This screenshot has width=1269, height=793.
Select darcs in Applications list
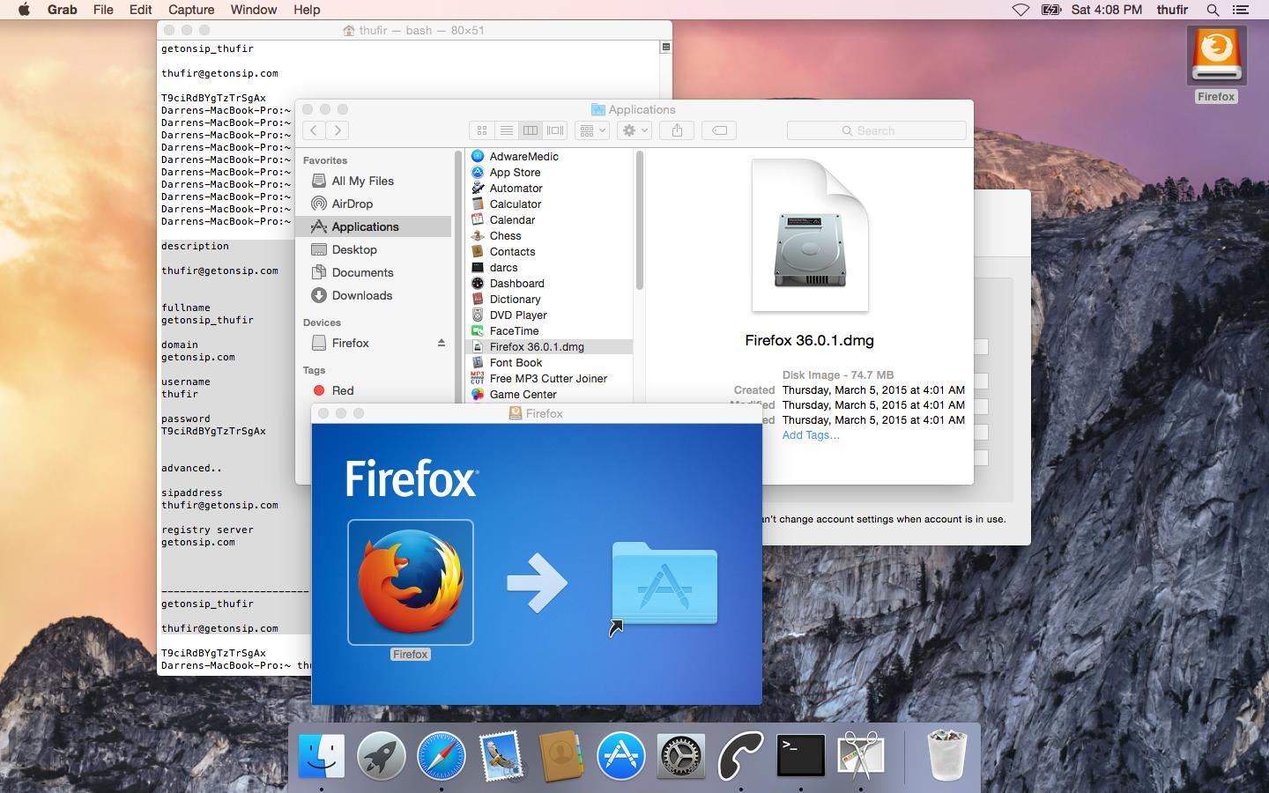click(x=504, y=267)
